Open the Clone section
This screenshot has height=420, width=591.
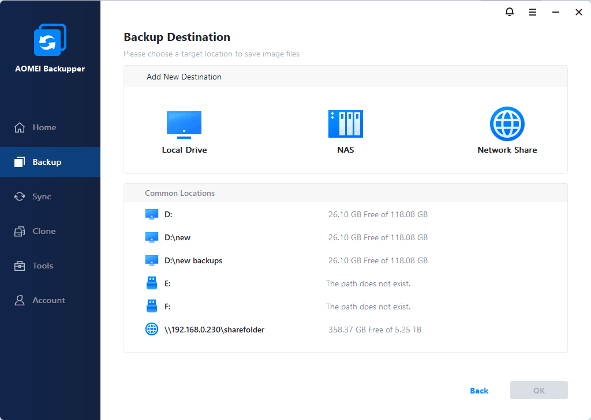(x=44, y=231)
